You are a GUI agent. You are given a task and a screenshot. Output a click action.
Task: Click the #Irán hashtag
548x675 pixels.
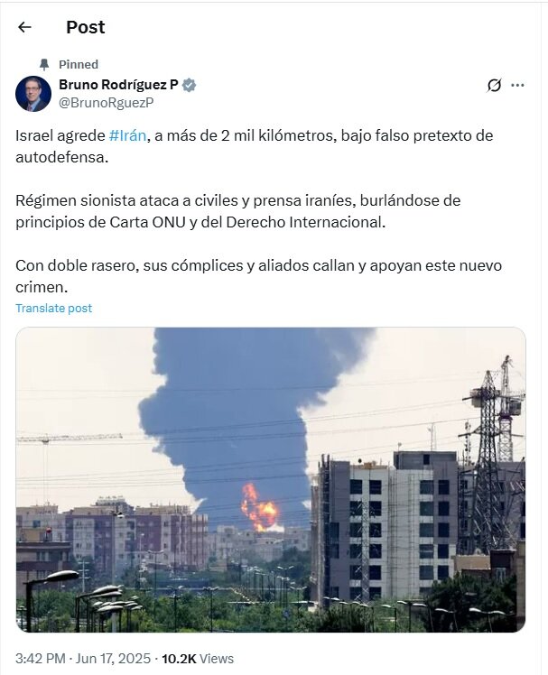point(127,135)
